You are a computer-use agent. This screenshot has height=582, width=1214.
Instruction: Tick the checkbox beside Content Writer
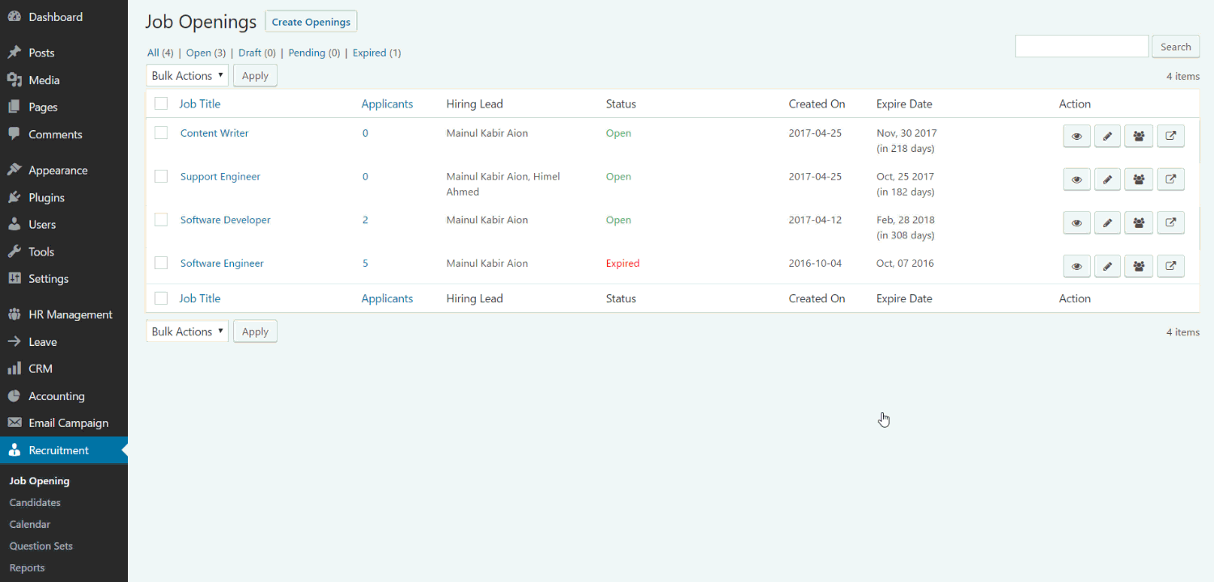(160, 132)
